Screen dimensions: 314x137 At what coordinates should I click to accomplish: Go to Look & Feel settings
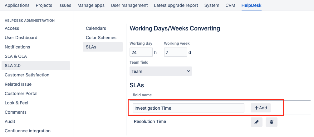pyautogui.click(x=17, y=103)
